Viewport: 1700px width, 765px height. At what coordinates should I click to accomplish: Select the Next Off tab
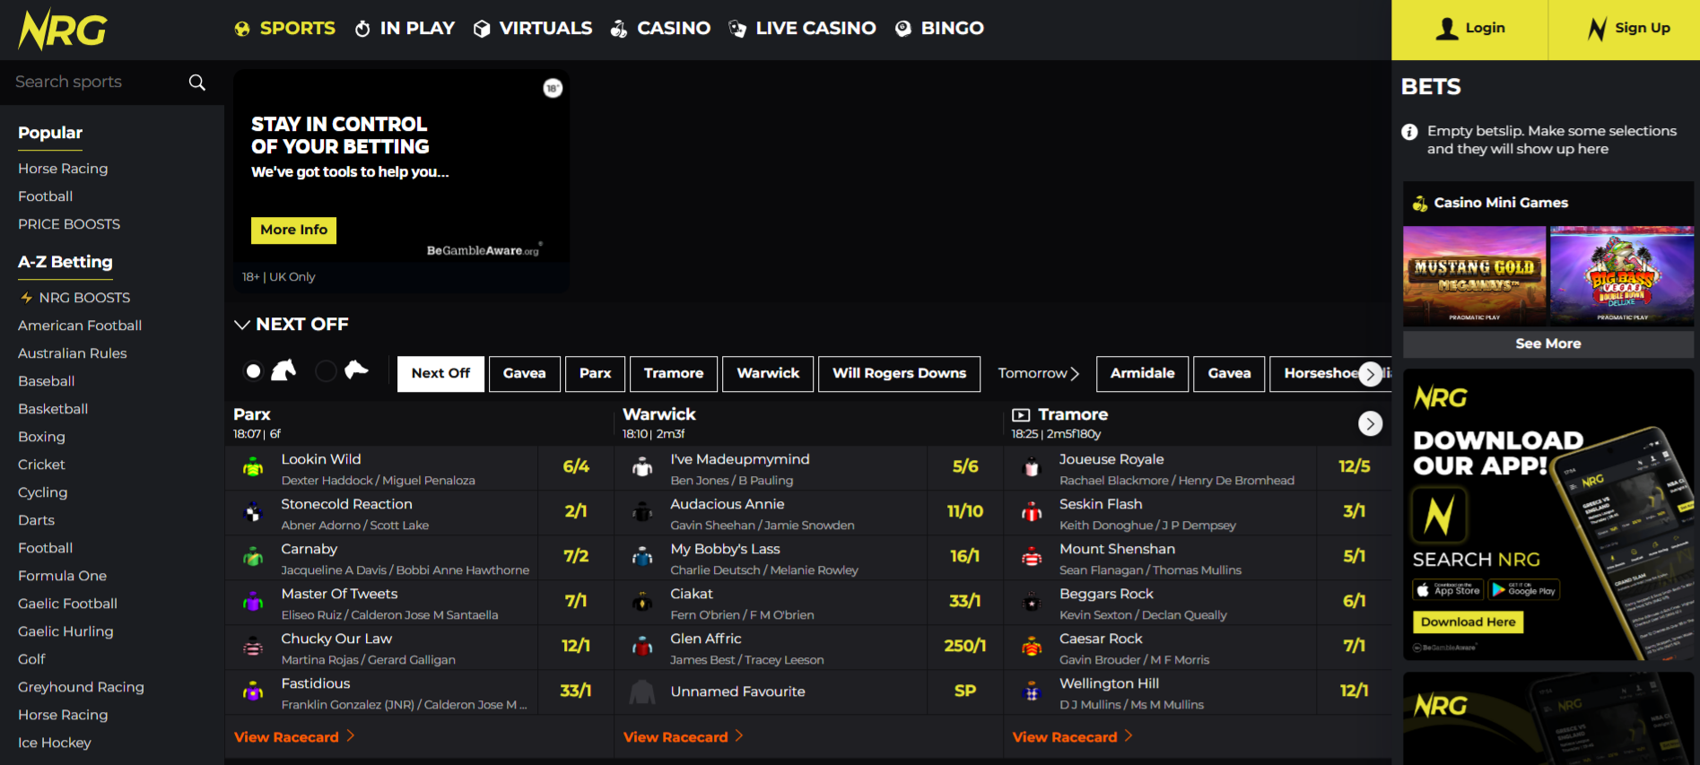pyautogui.click(x=440, y=374)
